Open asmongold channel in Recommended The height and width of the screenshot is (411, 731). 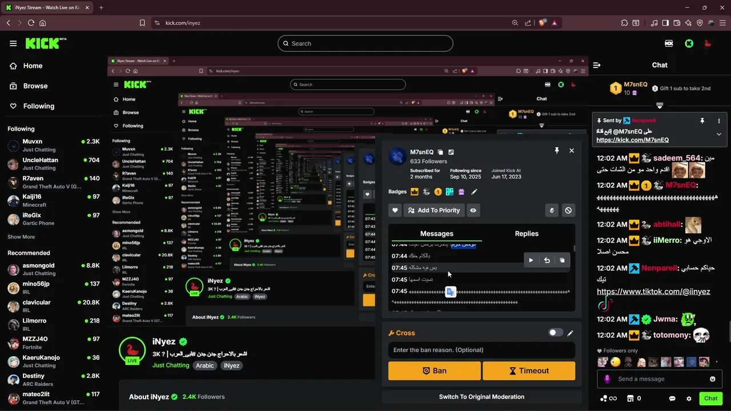54,269
